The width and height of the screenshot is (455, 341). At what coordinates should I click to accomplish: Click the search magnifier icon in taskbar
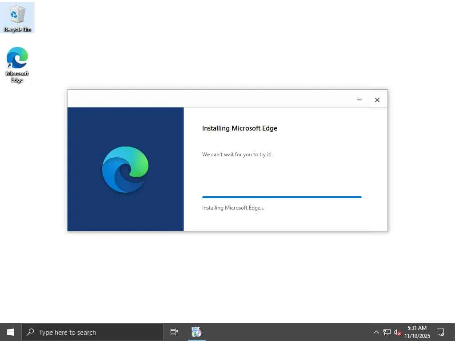point(30,332)
